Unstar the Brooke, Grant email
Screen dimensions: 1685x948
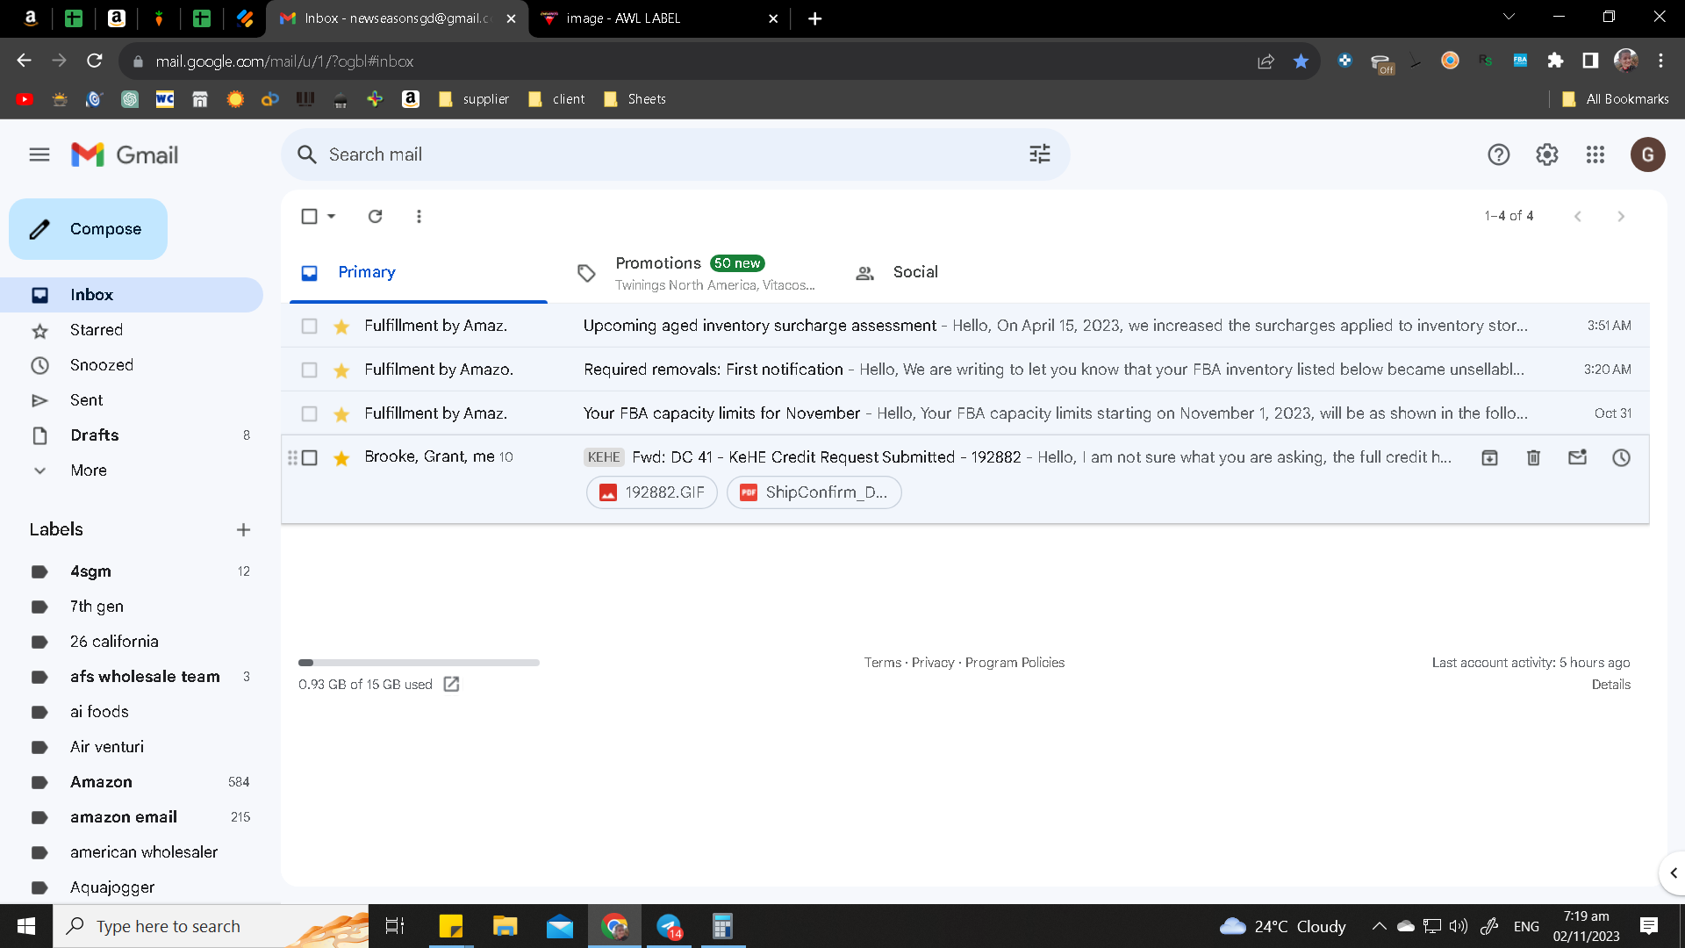341,458
